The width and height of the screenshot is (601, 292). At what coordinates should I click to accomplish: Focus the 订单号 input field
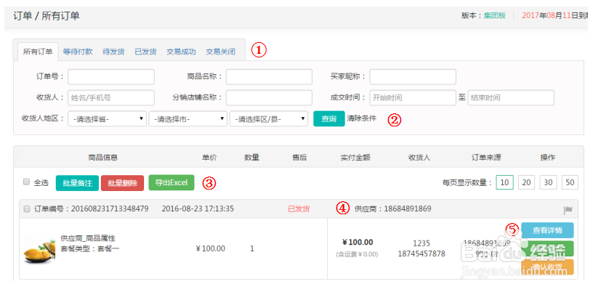[x=111, y=77]
